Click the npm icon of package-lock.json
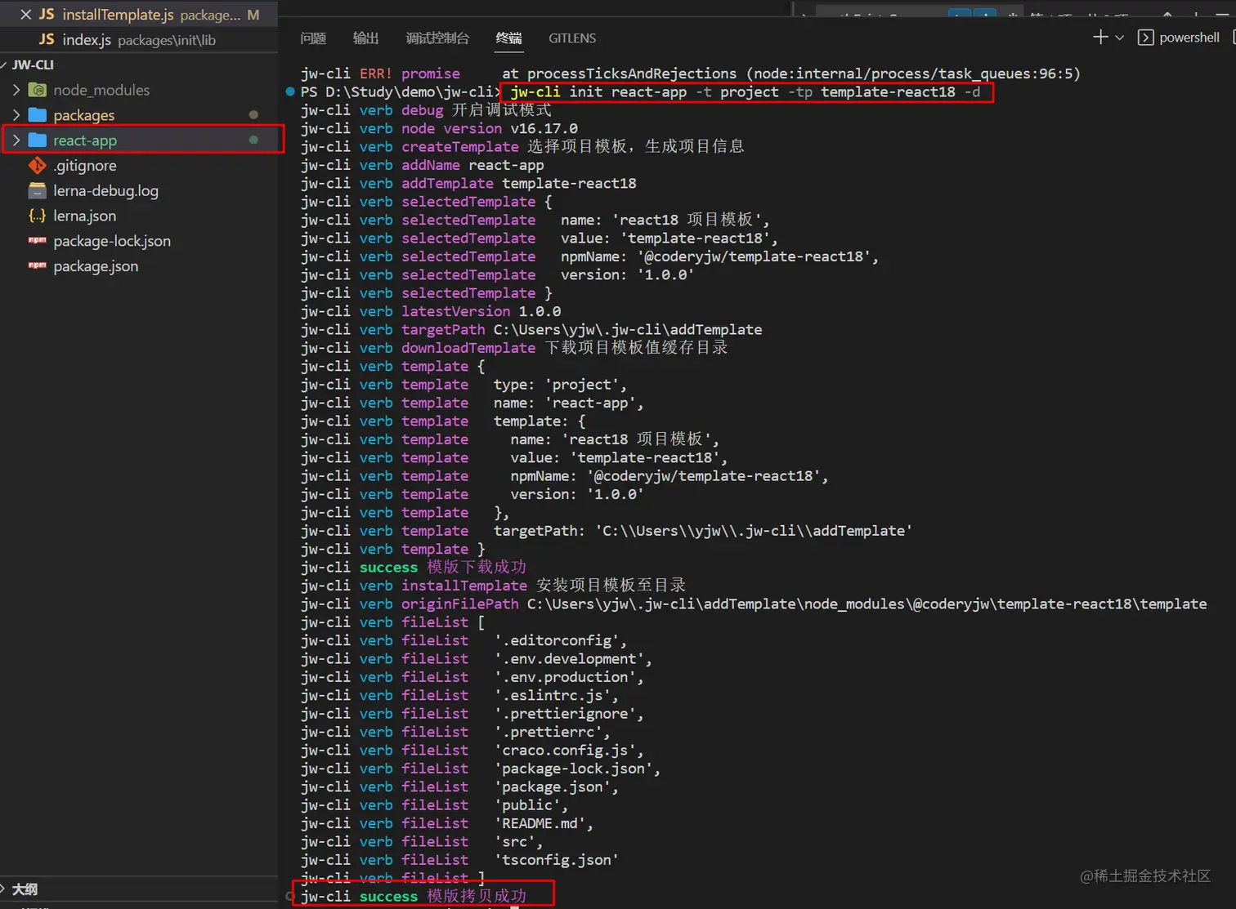Screen dimensions: 1236x909 pyautogui.click(x=38, y=241)
